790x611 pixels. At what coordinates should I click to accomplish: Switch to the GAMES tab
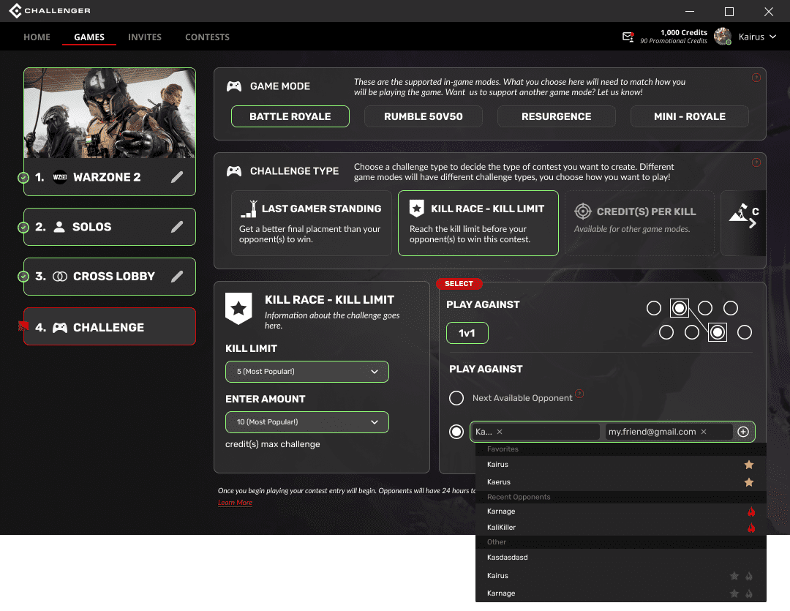coord(89,37)
